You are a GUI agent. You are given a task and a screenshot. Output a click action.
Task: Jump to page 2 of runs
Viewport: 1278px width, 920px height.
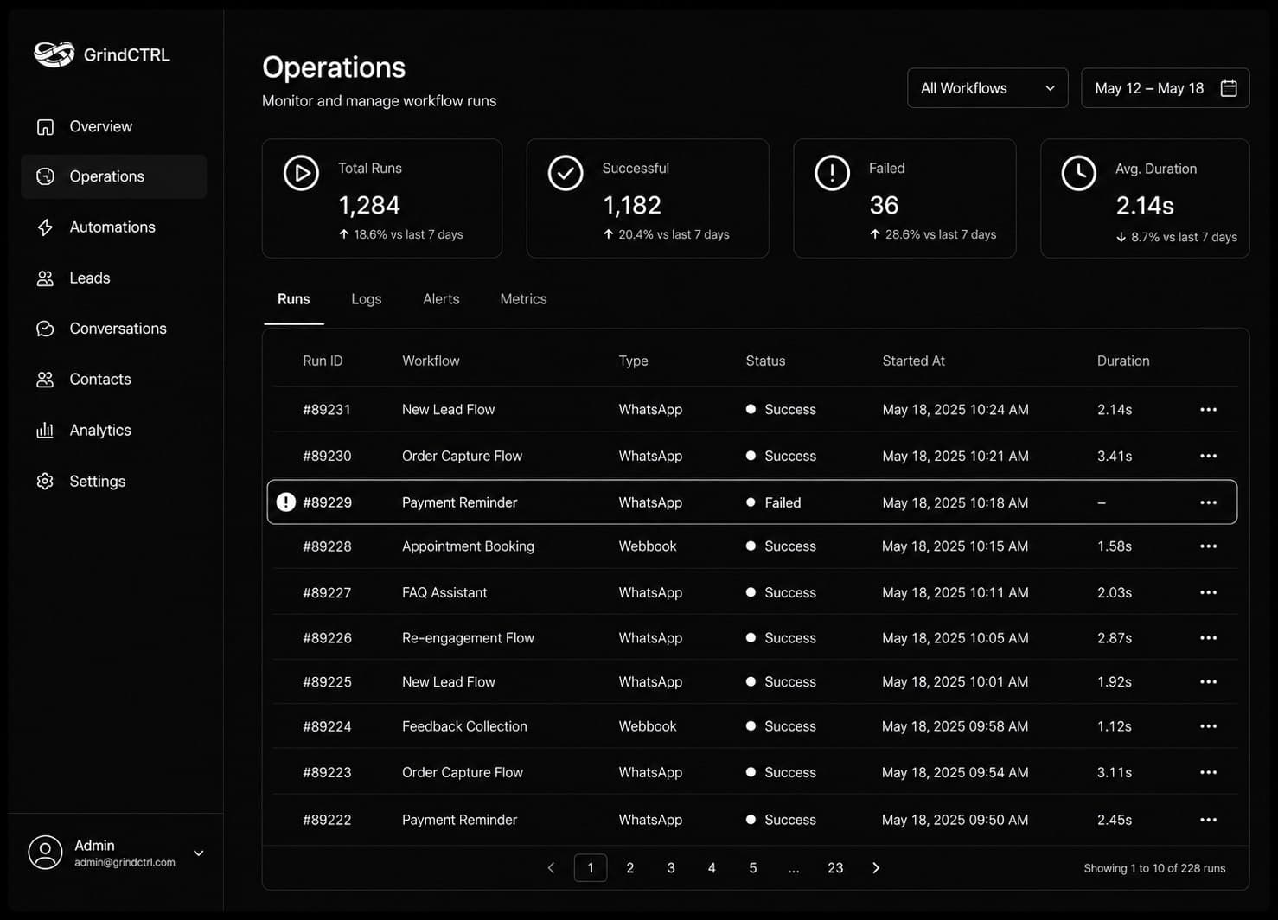click(x=630, y=868)
